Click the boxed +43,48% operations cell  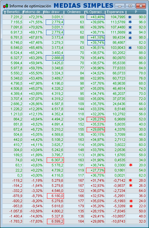point(96,17)
